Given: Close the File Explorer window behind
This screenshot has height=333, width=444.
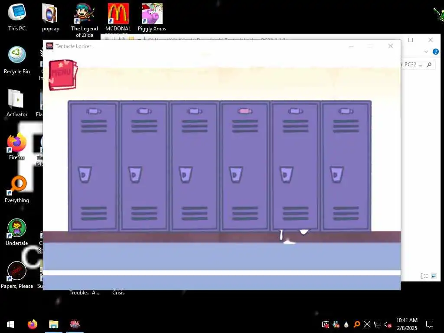Looking at the screenshot, I should pos(431,40).
